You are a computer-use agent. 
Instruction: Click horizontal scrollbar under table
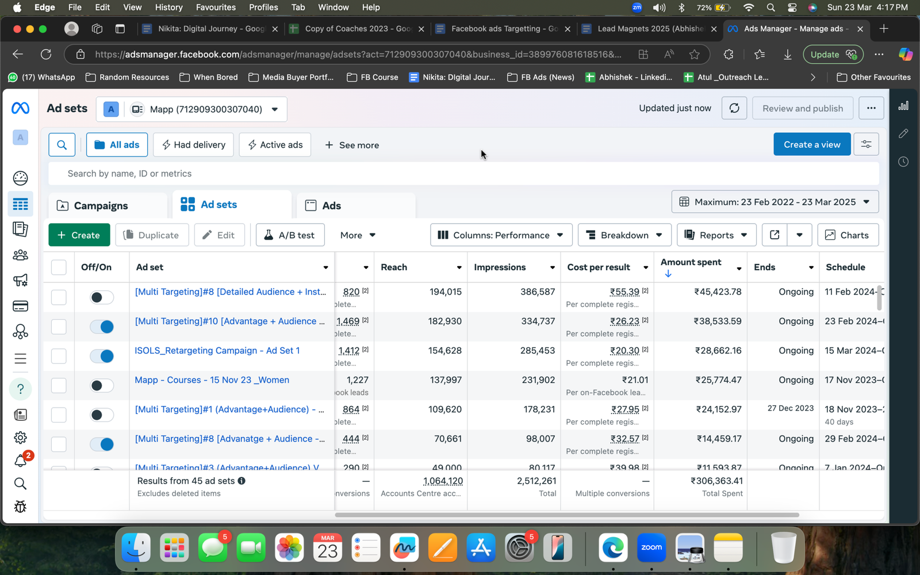tap(567, 515)
